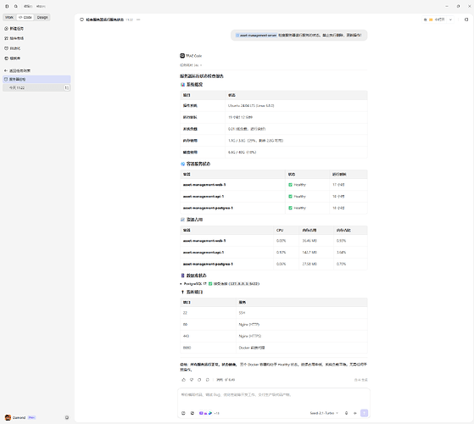Click the purple send arrow button
The height and width of the screenshot is (424, 474).
[365, 413]
